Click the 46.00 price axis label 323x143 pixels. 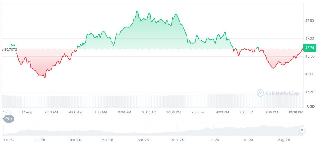coord(310,74)
